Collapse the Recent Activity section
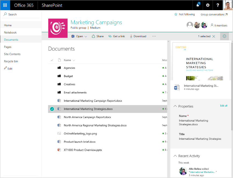 tap(175, 156)
